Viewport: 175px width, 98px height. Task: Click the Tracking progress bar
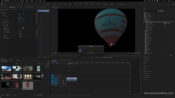point(91,51)
